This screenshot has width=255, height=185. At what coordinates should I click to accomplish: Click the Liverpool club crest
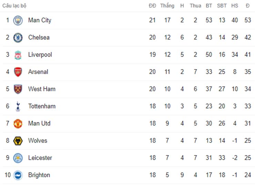(x=18, y=55)
